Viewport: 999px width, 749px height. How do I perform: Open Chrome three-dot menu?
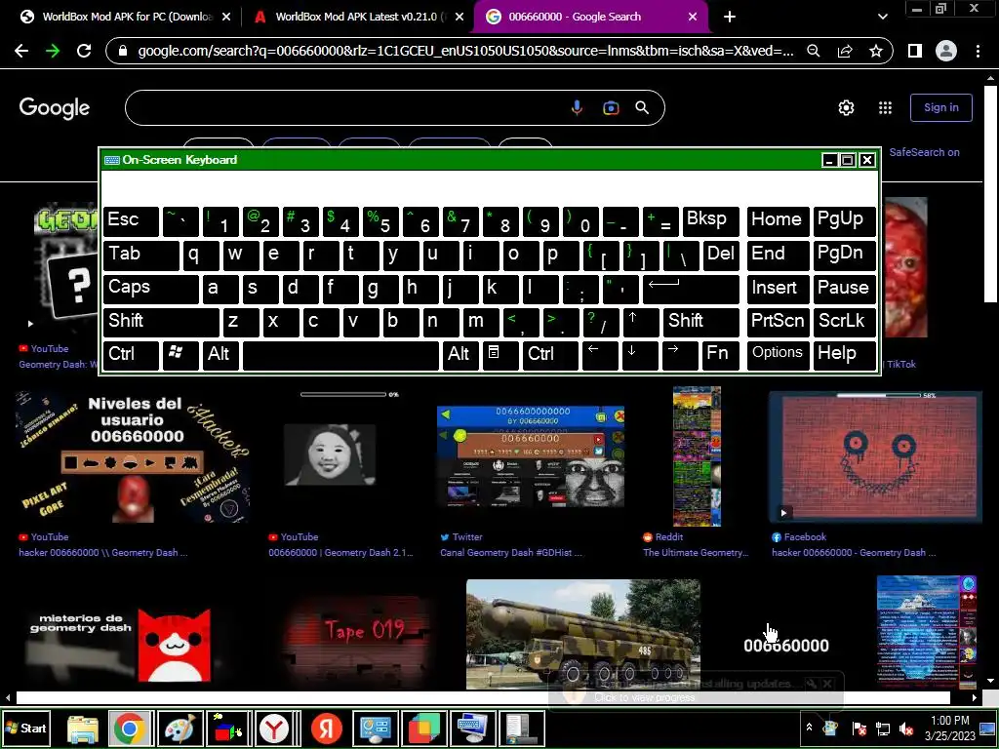coord(978,51)
